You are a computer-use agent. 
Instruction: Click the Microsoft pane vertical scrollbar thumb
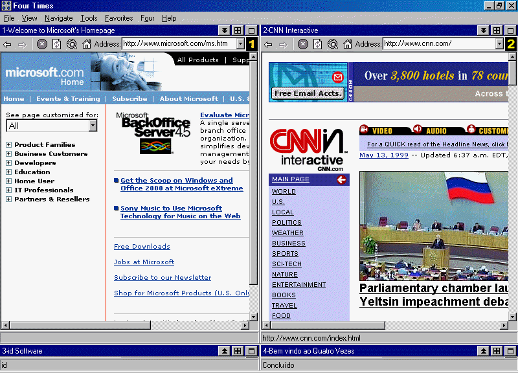pos(253,172)
